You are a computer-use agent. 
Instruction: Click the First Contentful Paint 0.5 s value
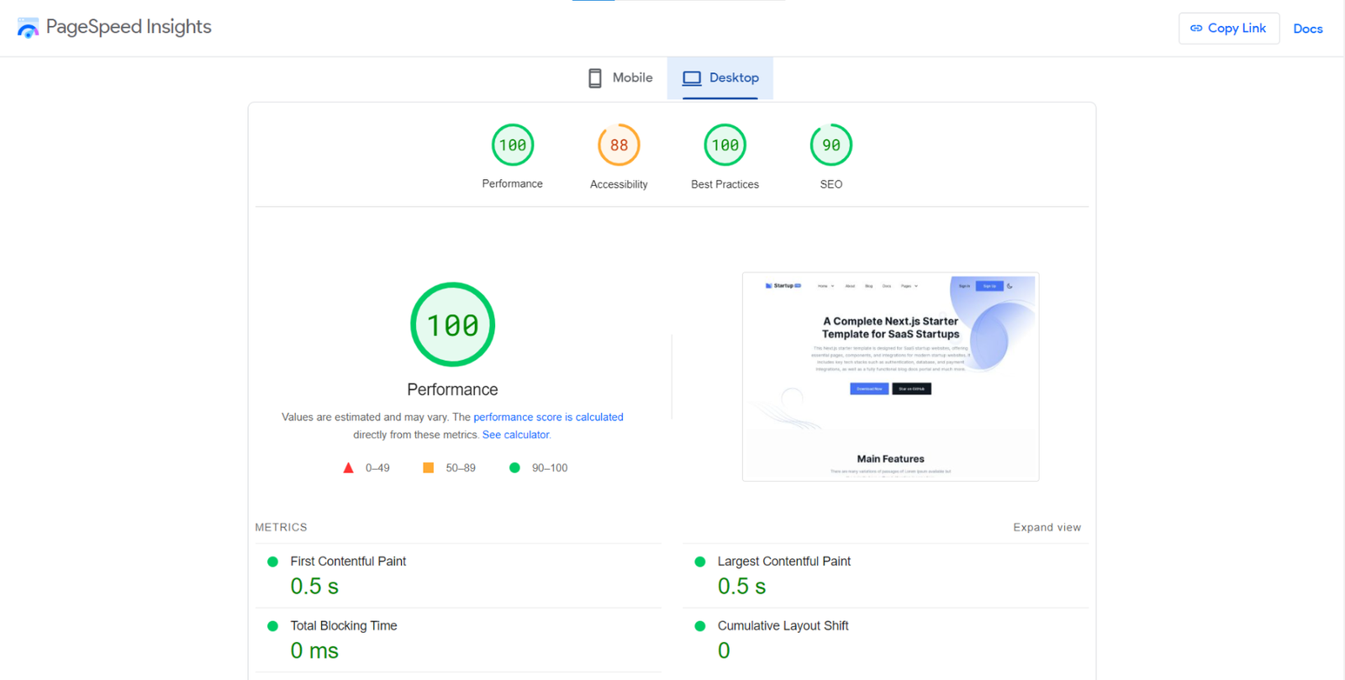(x=314, y=587)
